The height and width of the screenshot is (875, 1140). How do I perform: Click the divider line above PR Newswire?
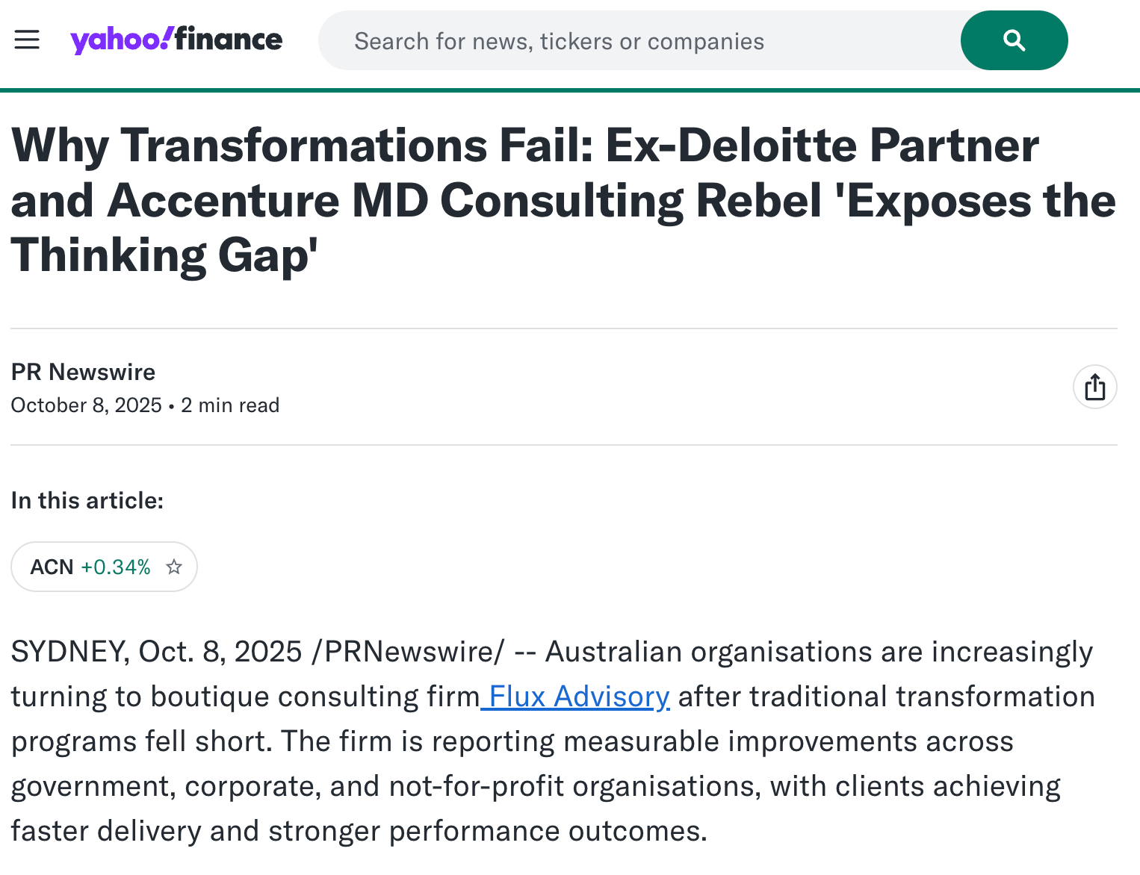[564, 328]
